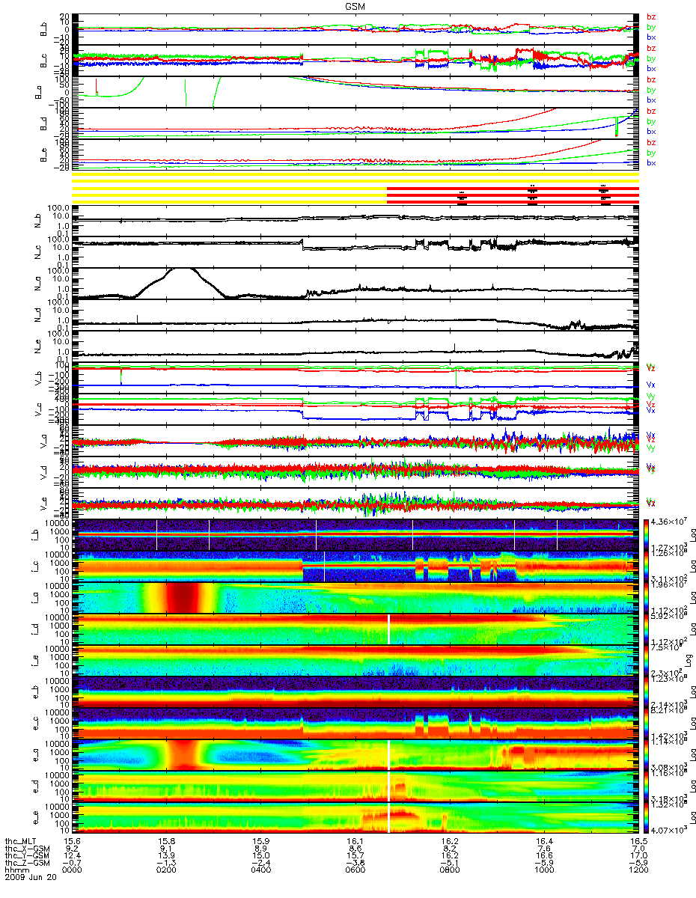Click the Y-GSM value 13.9
The height and width of the screenshot is (898, 696).
(165, 855)
